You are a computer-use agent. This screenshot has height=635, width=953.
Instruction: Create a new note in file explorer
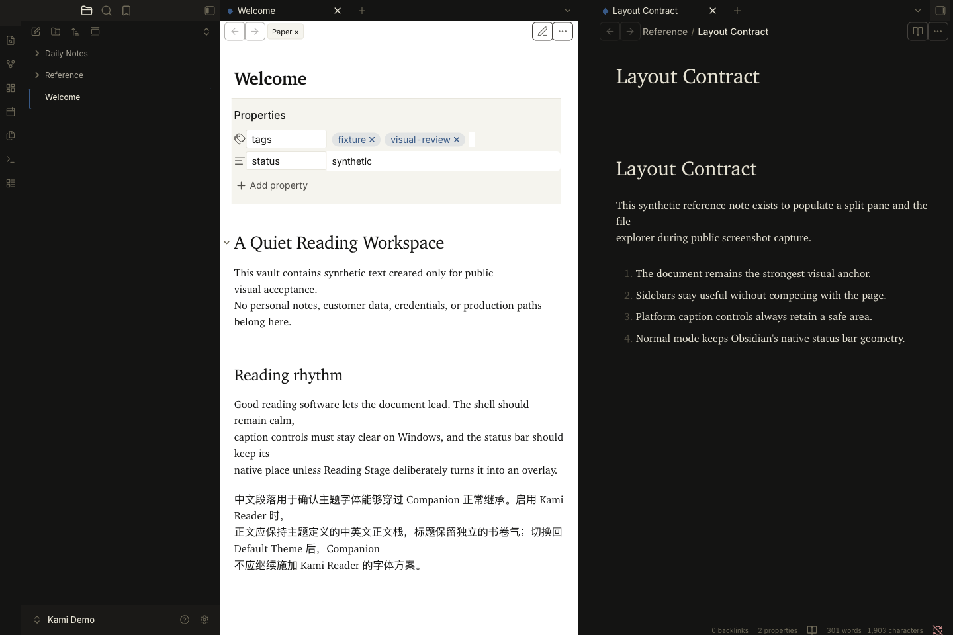pyautogui.click(x=36, y=32)
